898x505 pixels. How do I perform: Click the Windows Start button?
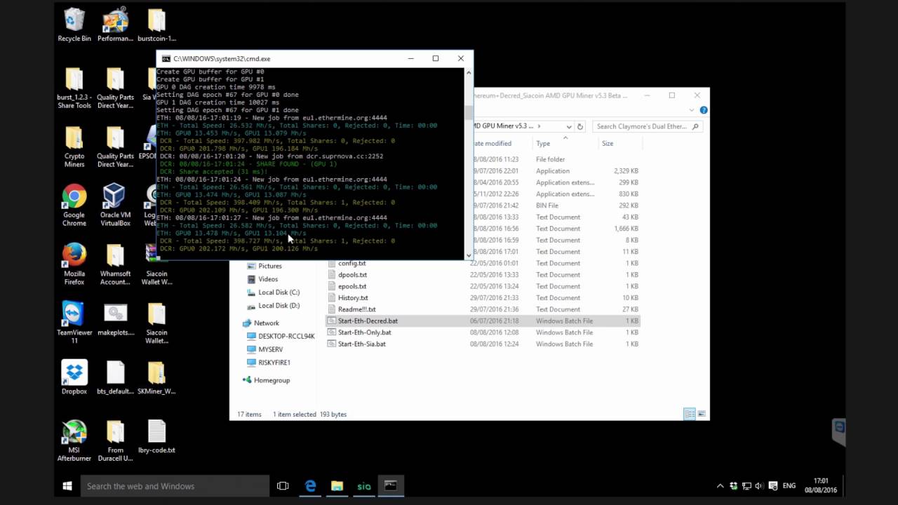pos(67,486)
